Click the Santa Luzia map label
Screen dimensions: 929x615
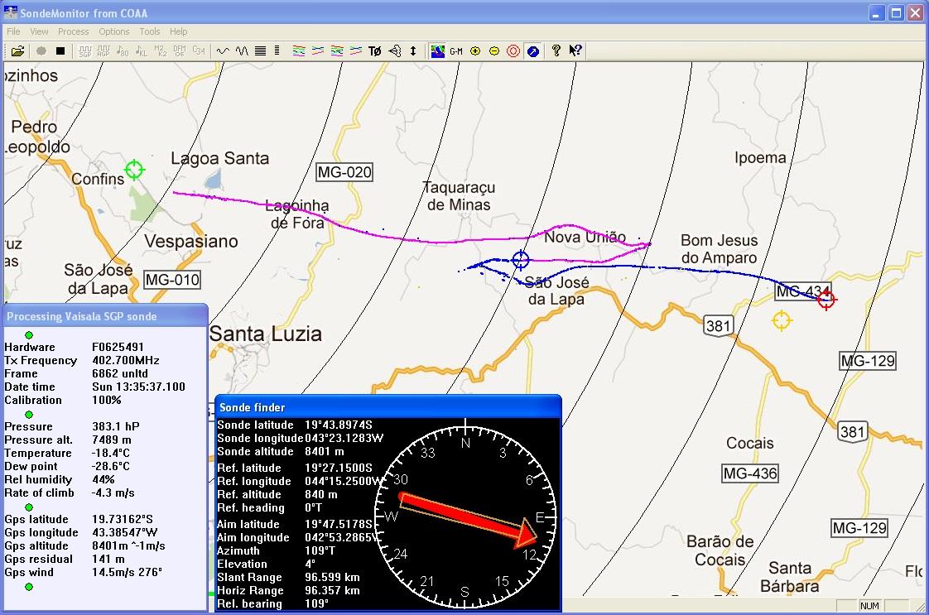point(266,334)
